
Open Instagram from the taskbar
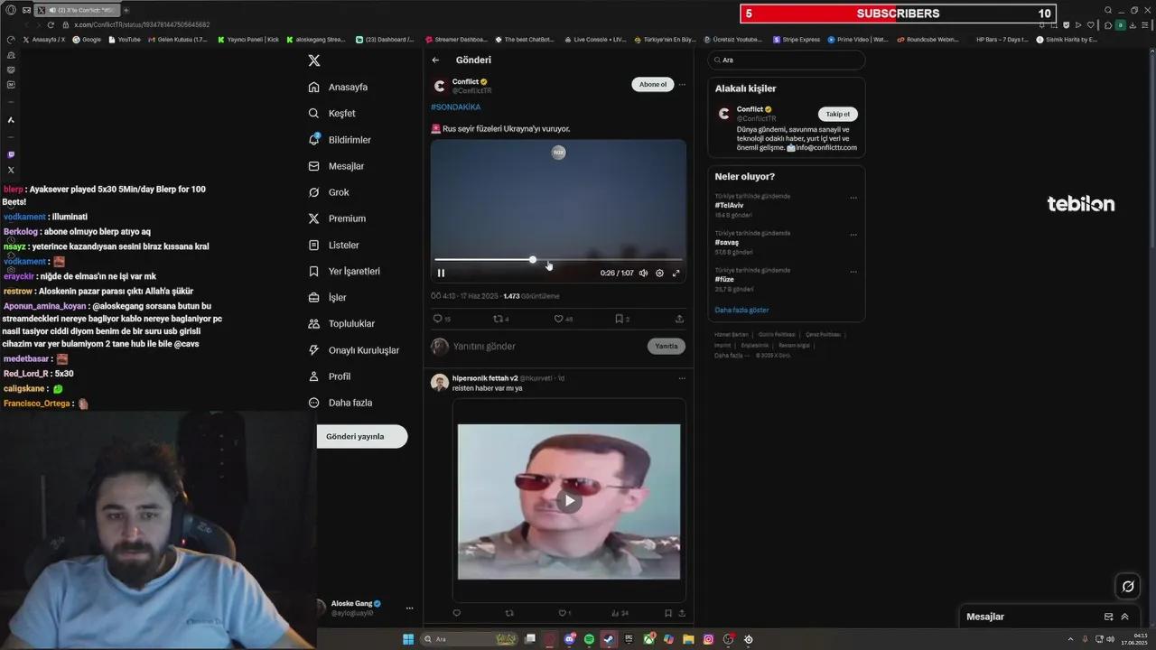click(x=709, y=639)
